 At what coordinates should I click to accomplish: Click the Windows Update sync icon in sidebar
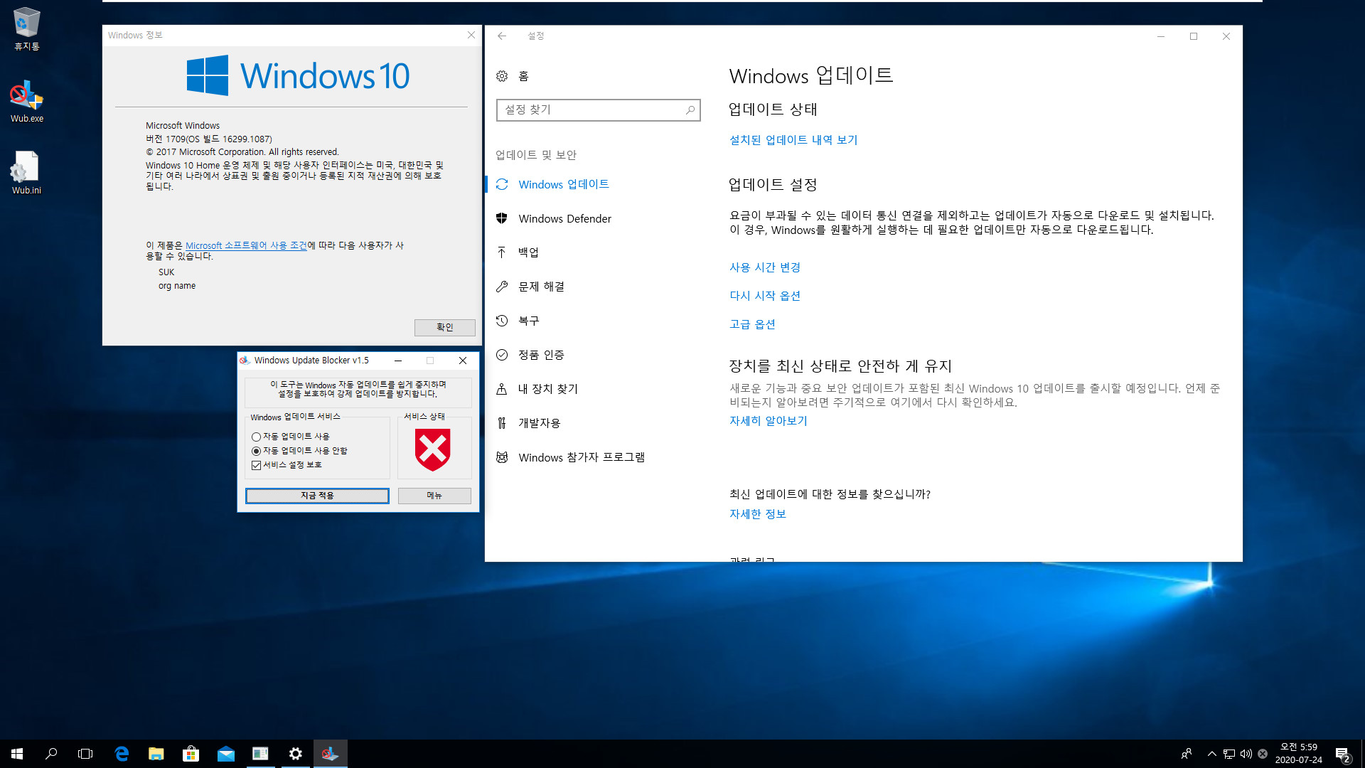(502, 184)
